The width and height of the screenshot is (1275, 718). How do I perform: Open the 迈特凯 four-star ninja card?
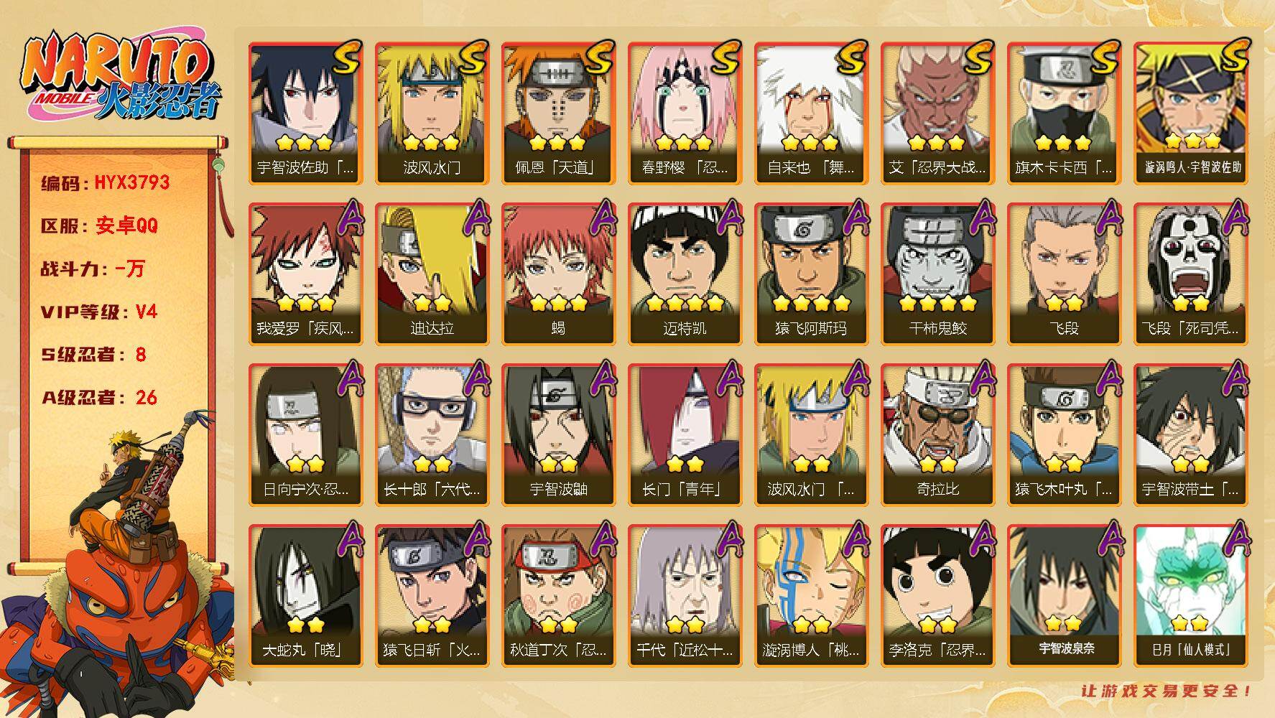point(685,274)
